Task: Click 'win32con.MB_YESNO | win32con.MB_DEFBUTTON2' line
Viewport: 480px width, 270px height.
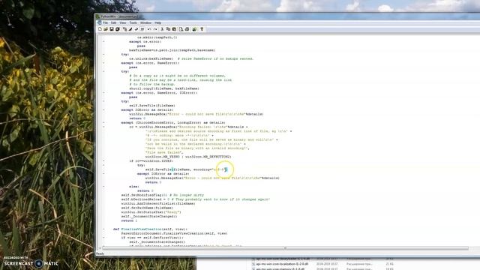Action: coord(188,157)
